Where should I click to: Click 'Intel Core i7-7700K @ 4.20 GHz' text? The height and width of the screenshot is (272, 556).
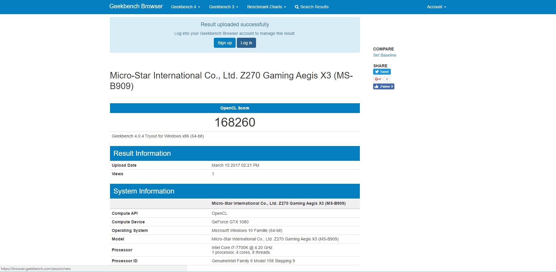[x=242, y=248]
